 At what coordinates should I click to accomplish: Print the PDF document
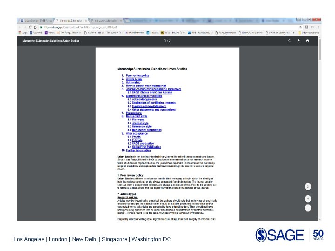point(308,40)
